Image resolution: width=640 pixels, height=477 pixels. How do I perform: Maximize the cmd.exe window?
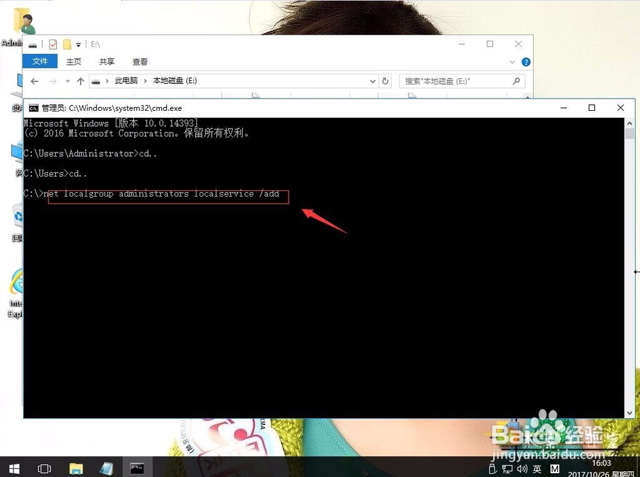(592, 108)
